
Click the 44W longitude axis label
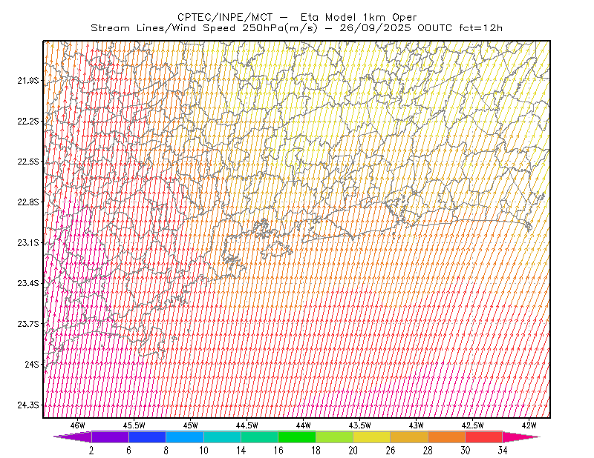coord(304,425)
